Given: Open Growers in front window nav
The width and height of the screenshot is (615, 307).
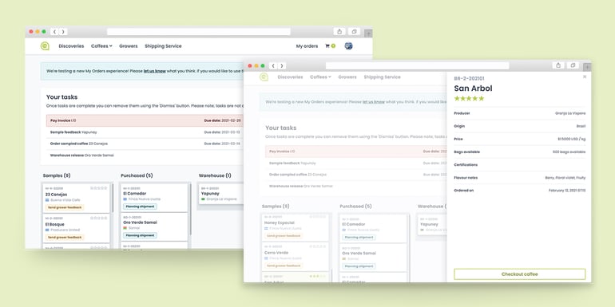Looking at the screenshot, I should (347, 77).
